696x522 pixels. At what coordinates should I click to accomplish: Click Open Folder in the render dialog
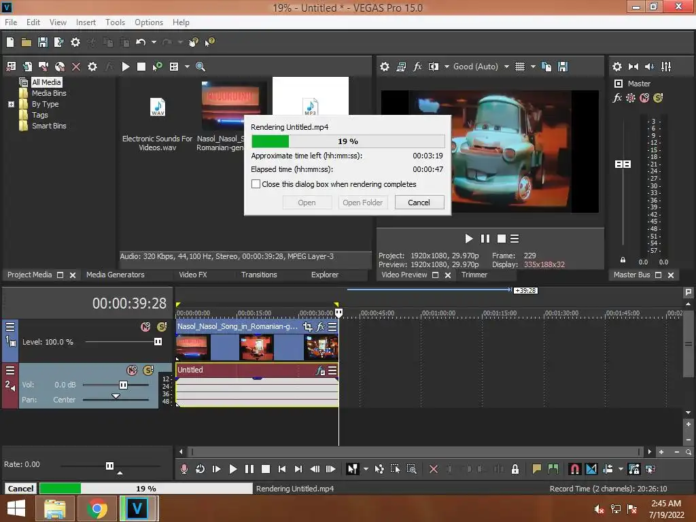[363, 203]
